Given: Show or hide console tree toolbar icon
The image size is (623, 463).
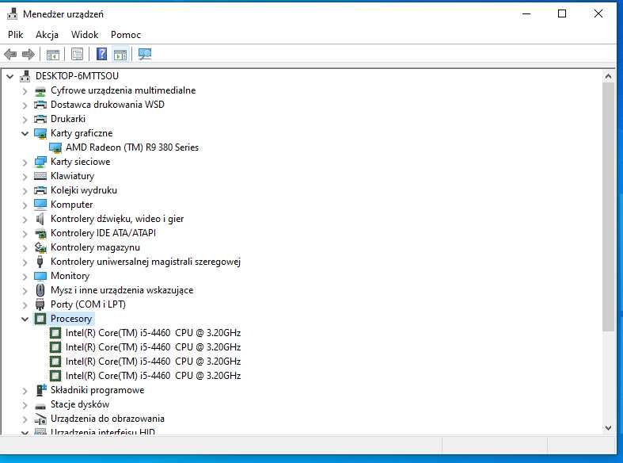Looking at the screenshot, I should coord(52,54).
